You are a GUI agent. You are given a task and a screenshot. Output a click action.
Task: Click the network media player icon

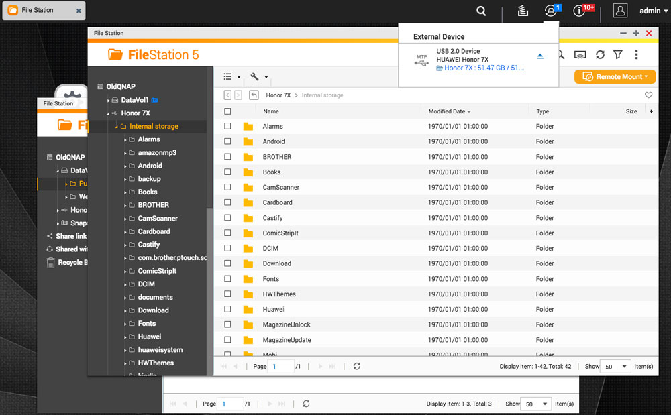[x=580, y=55]
